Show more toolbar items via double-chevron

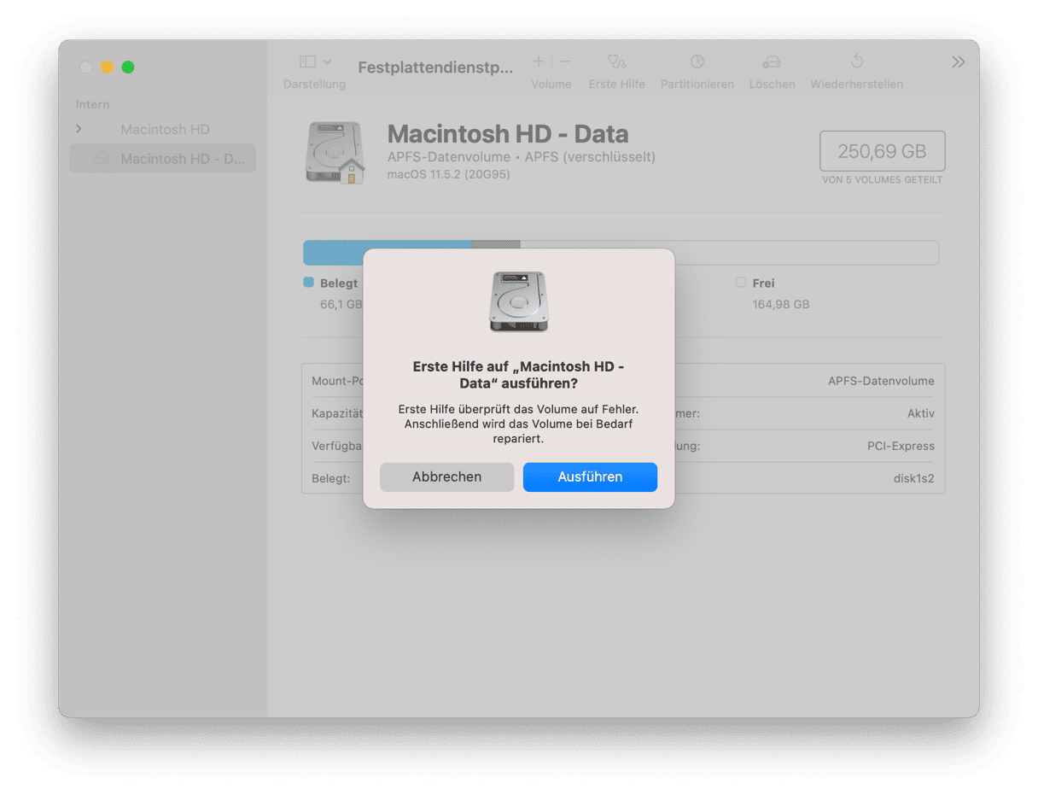pyautogui.click(x=959, y=61)
